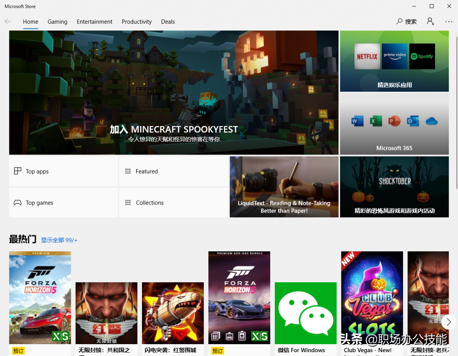The height and width of the screenshot is (356, 458).
Task: Click the Top games controller icon
Action: click(x=17, y=202)
